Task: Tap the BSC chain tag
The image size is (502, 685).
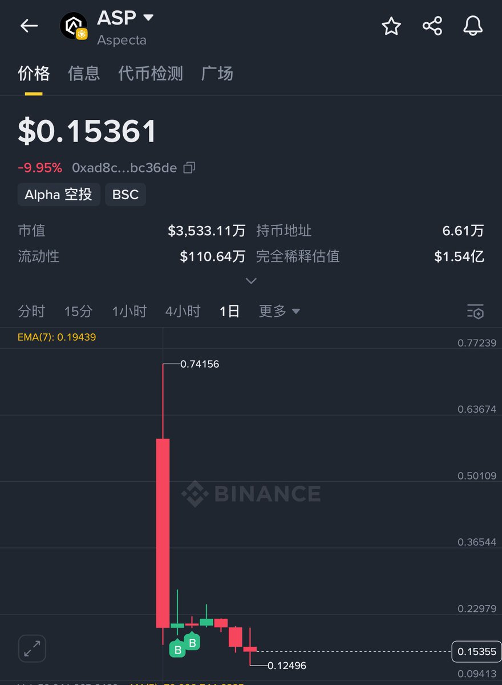Action: [125, 195]
